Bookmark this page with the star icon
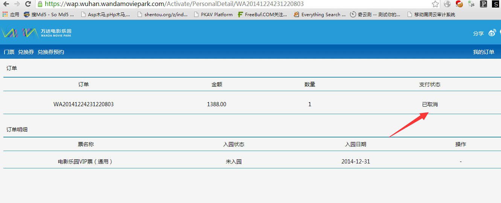Viewport: 501px width, 203px height. tap(435, 4)
